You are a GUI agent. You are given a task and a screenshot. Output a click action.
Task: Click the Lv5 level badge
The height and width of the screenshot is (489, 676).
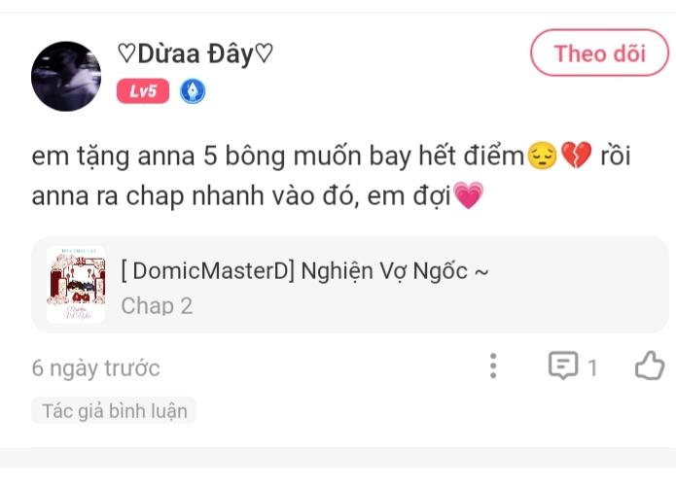[x=143, y=92]
